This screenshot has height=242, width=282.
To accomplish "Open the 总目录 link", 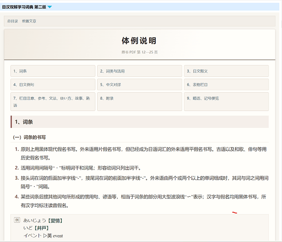I will tap(13, 21).
